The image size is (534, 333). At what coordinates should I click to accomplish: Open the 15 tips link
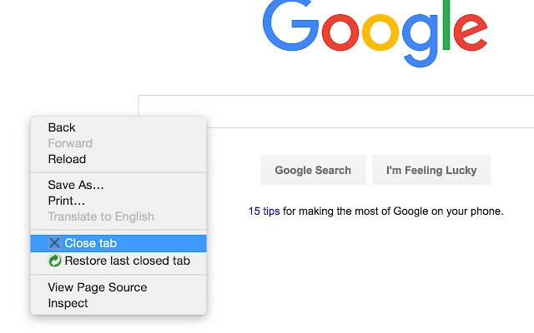click(x=264, y=211)
